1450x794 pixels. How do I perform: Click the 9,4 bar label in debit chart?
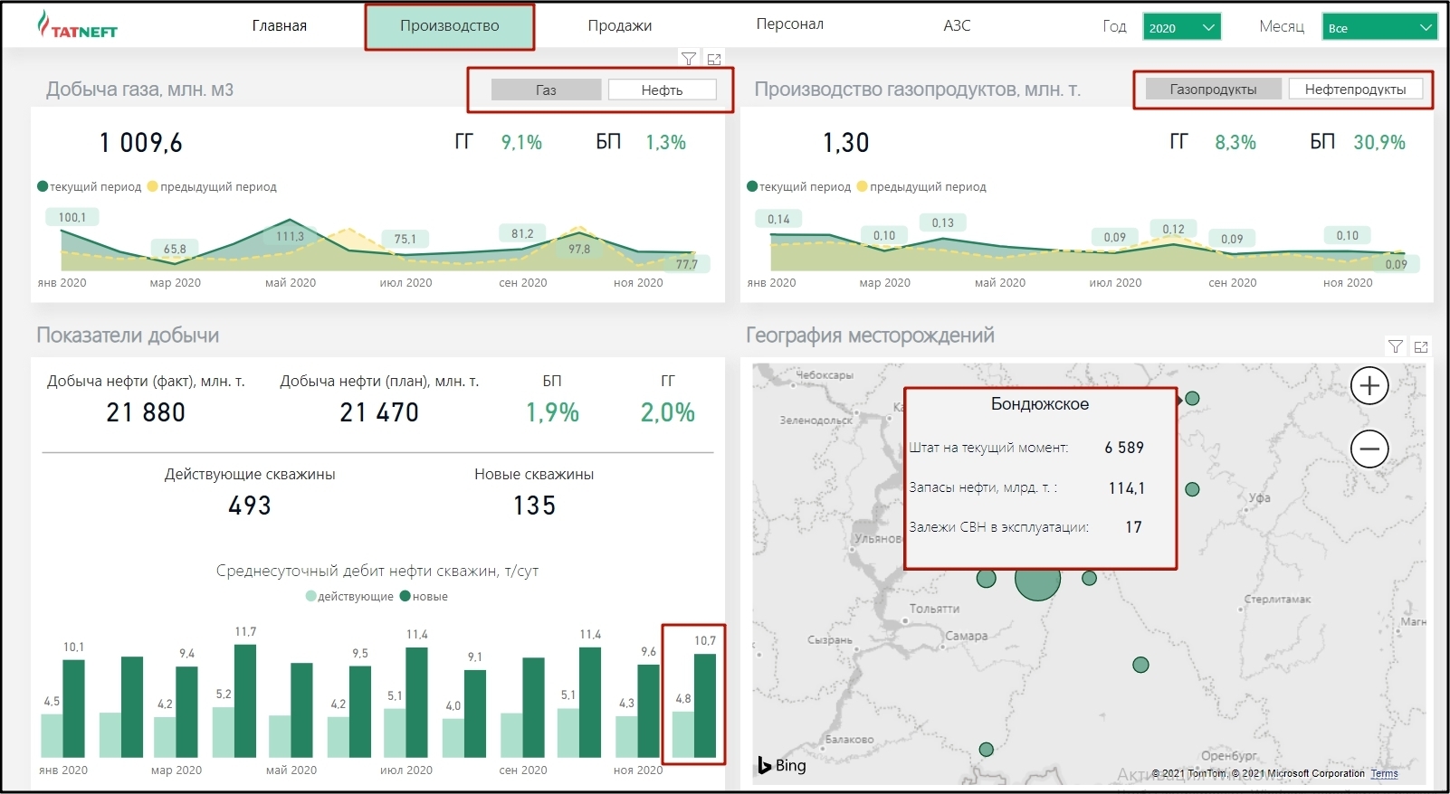pyautogui.click(x=186, y=653)
